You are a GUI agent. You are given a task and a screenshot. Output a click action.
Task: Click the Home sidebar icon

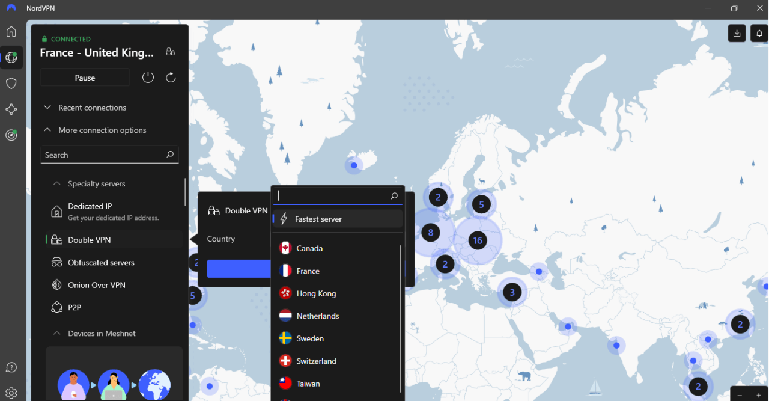click(x=11, y=31)
